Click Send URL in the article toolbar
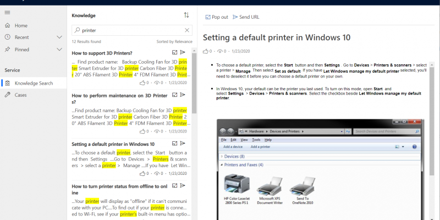 [x=246, y=17]
